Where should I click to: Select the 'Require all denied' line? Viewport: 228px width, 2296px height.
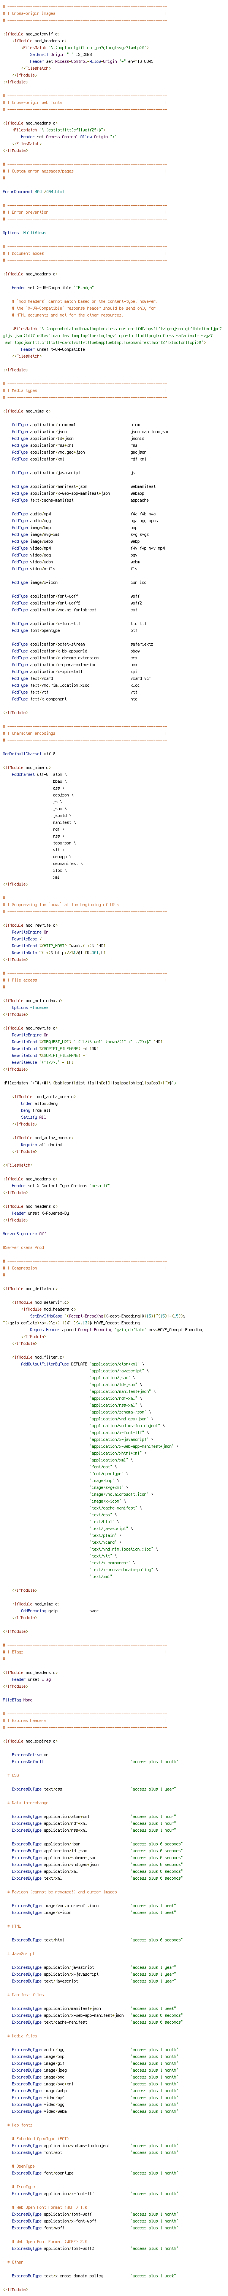click(41, 1145)
